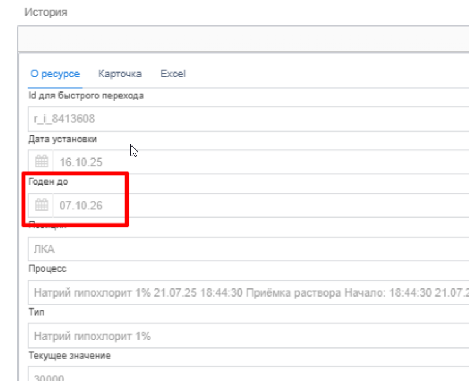Image resolution: width=469 pixels, height=381 pixels.
Task: Click the Текущее значение field 30000
Action: (248, 374)
